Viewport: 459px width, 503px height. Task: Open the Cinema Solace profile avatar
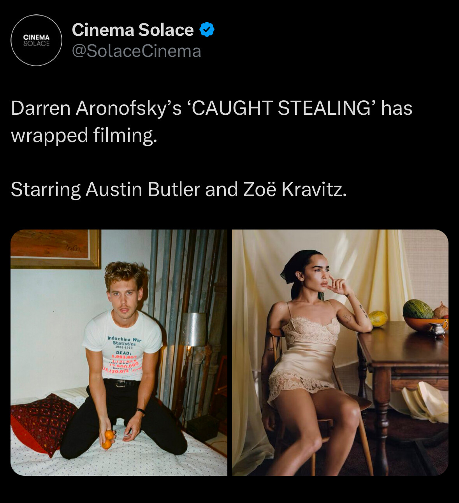(36, 40)
